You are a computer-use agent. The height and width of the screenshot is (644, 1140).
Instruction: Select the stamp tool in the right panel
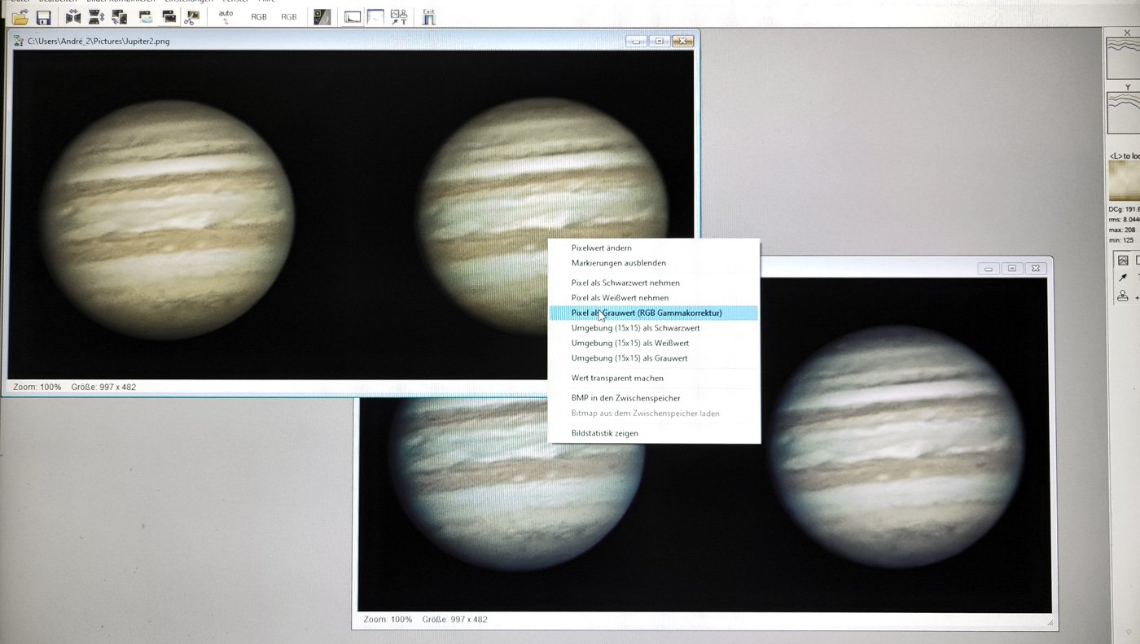pyautogui.click(x=1123, y=296)
